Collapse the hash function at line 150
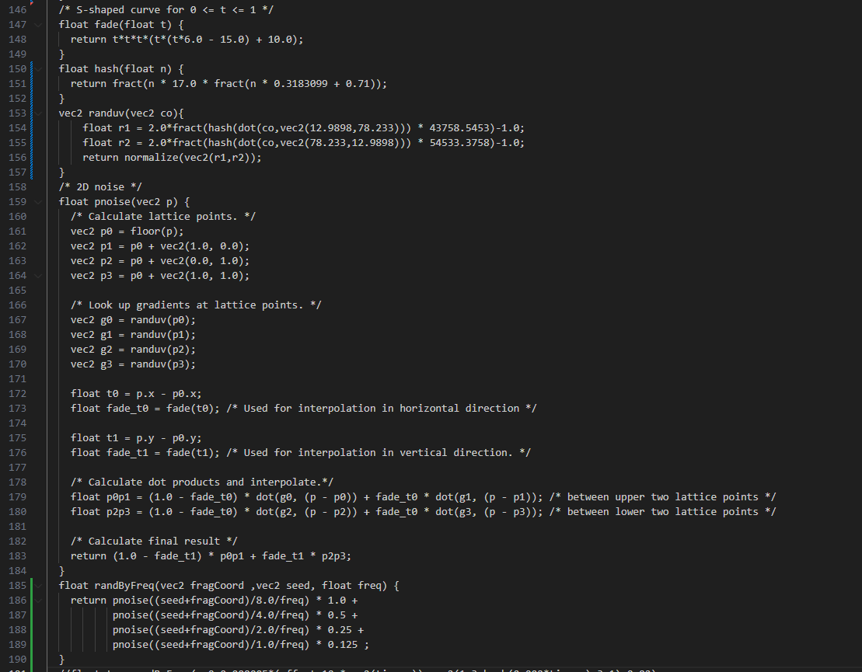The height and width of the screenshot is (672, 862). (x=40, y=69)
